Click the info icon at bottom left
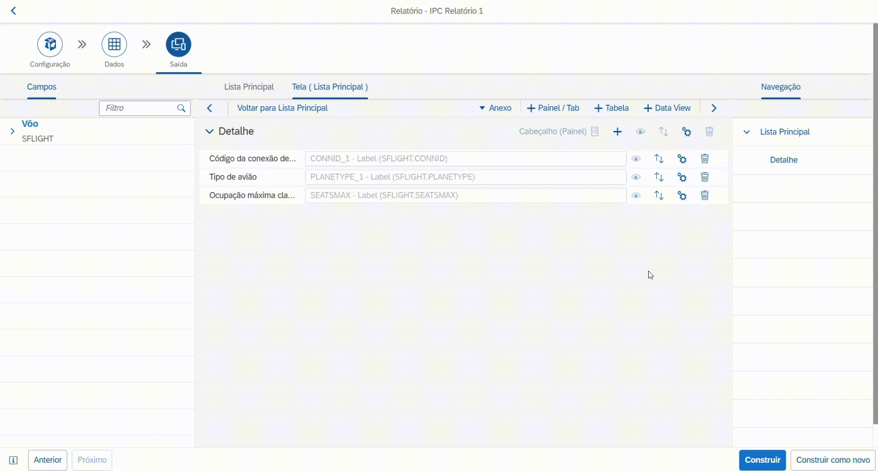The height and width of the screenshot is (471, 878). click(x=14, y=460)
